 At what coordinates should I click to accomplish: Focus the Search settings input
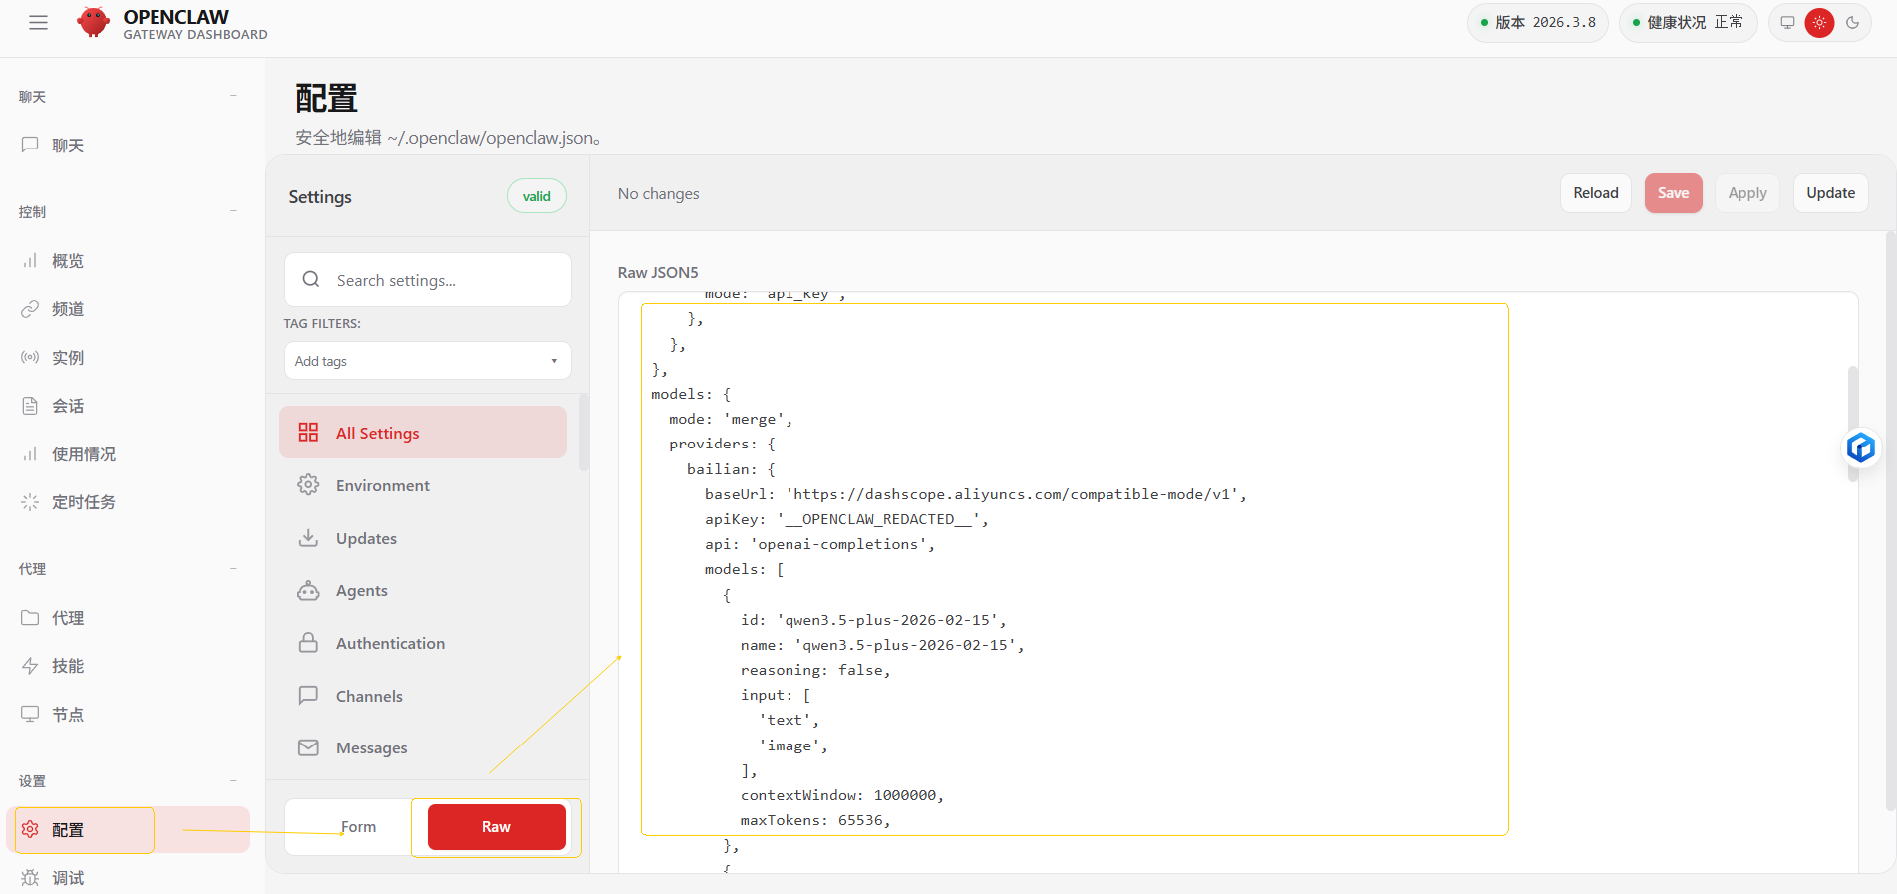[428, 280]
